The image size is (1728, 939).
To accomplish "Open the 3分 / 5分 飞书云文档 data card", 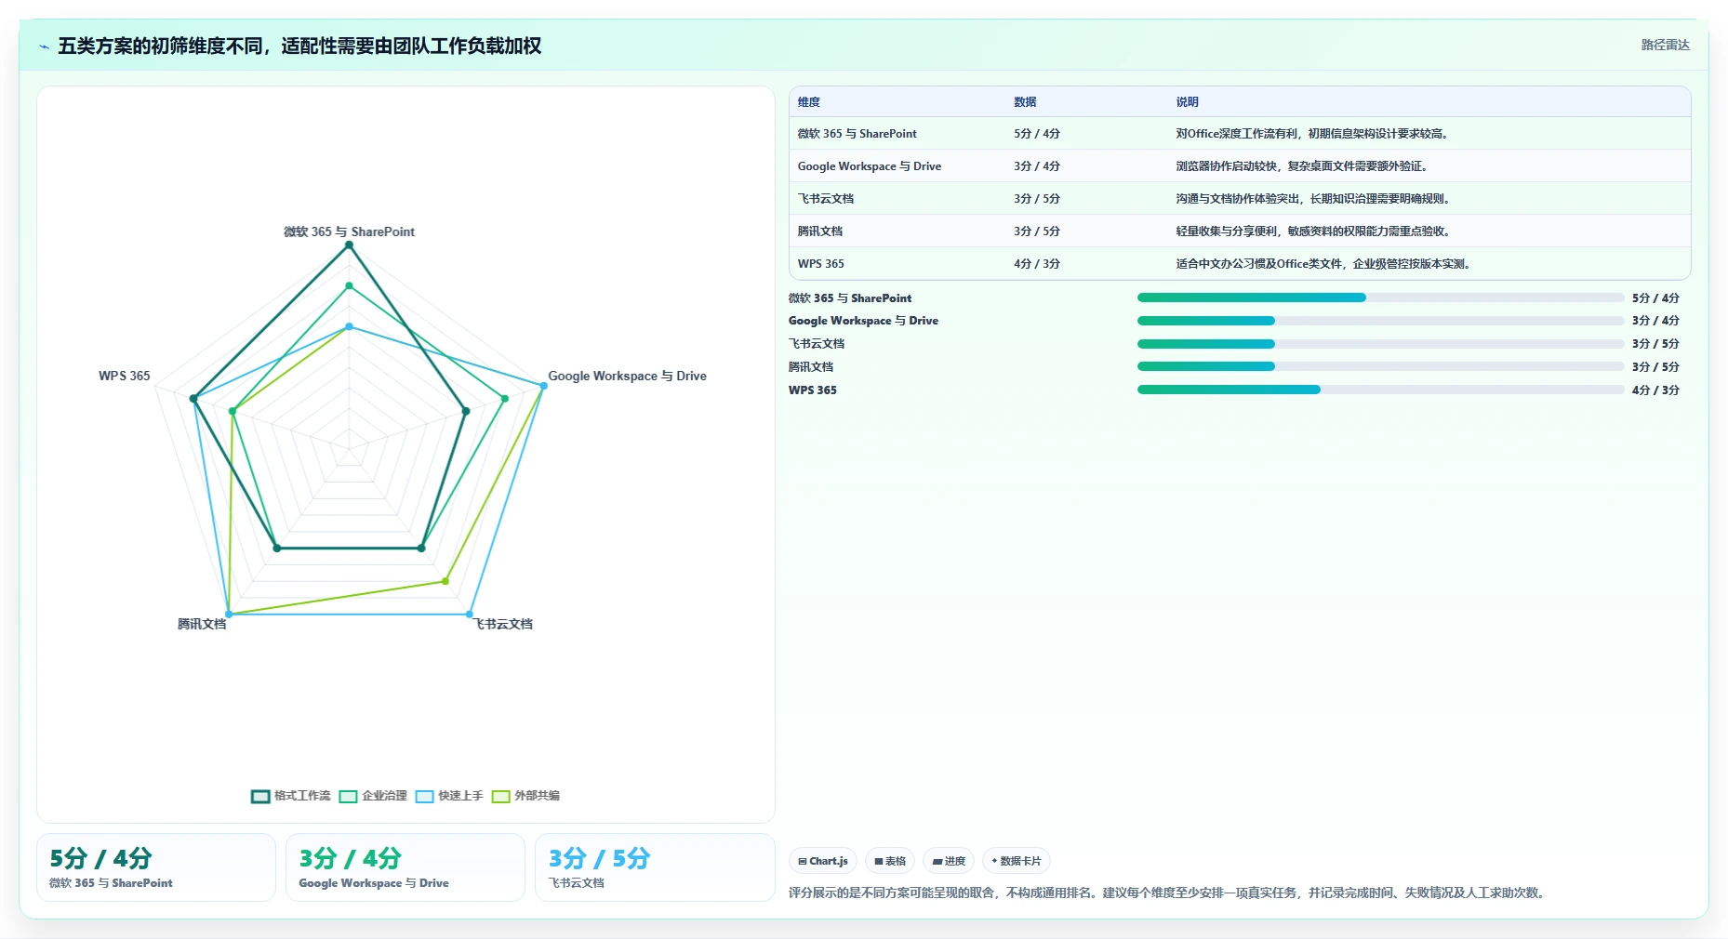I will 655,867.
